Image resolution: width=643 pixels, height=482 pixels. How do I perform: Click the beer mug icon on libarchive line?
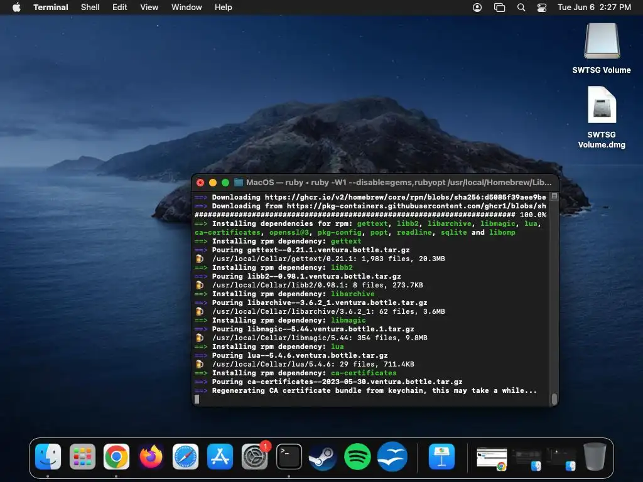199,311
